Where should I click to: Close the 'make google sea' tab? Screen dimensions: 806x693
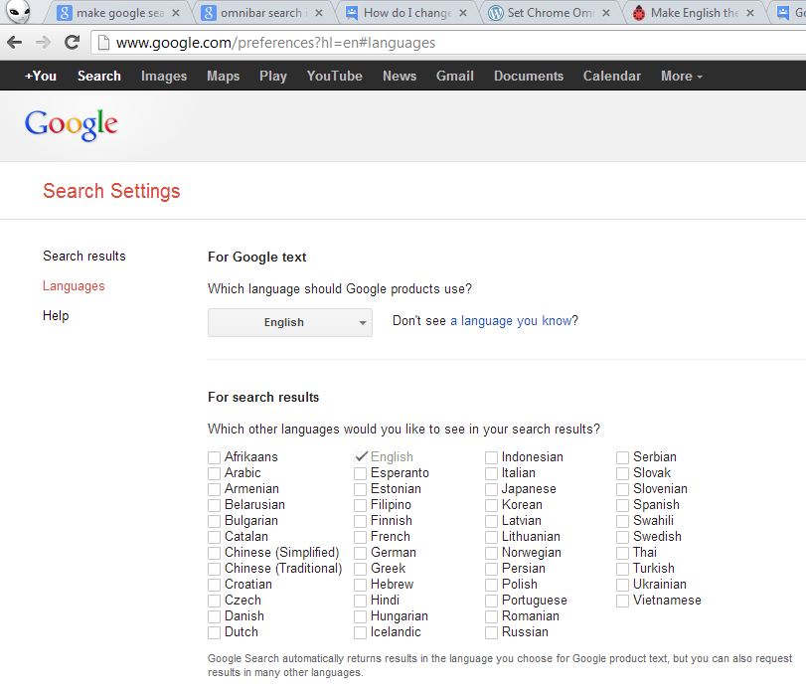point(176,13)
